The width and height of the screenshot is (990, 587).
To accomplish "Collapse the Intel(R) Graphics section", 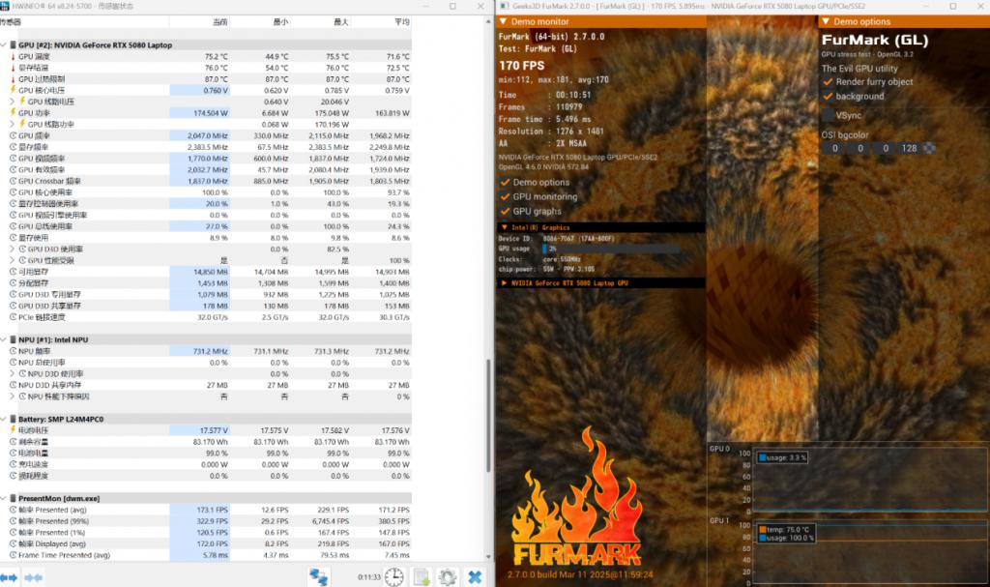I will (x=504, y=227).
